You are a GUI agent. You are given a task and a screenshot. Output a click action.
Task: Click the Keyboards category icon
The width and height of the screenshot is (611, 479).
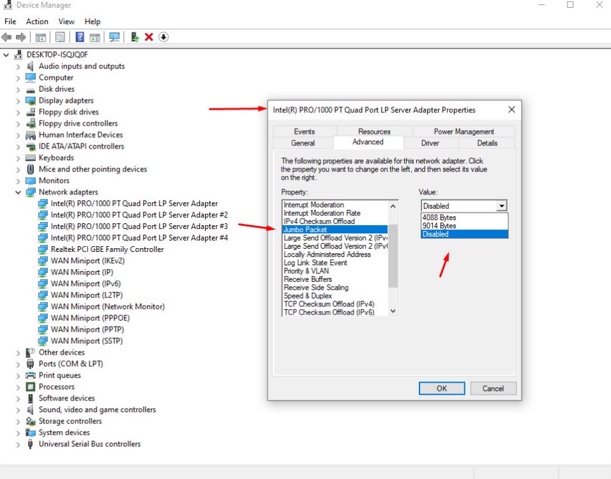31,158
